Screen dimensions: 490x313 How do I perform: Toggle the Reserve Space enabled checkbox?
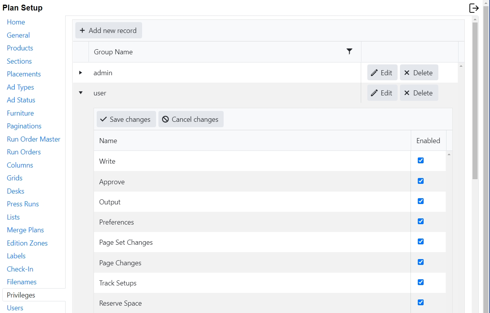point(420,303)
